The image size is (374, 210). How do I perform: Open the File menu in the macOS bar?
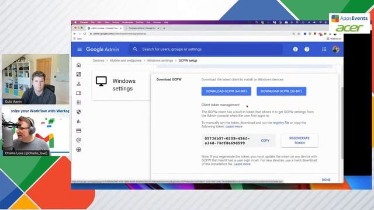93,22
